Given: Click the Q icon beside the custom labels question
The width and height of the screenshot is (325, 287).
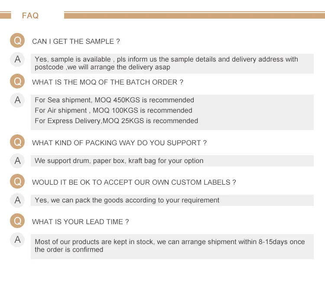Looking at the screenshot, I should pyautogui.click(x=17, y=182).
